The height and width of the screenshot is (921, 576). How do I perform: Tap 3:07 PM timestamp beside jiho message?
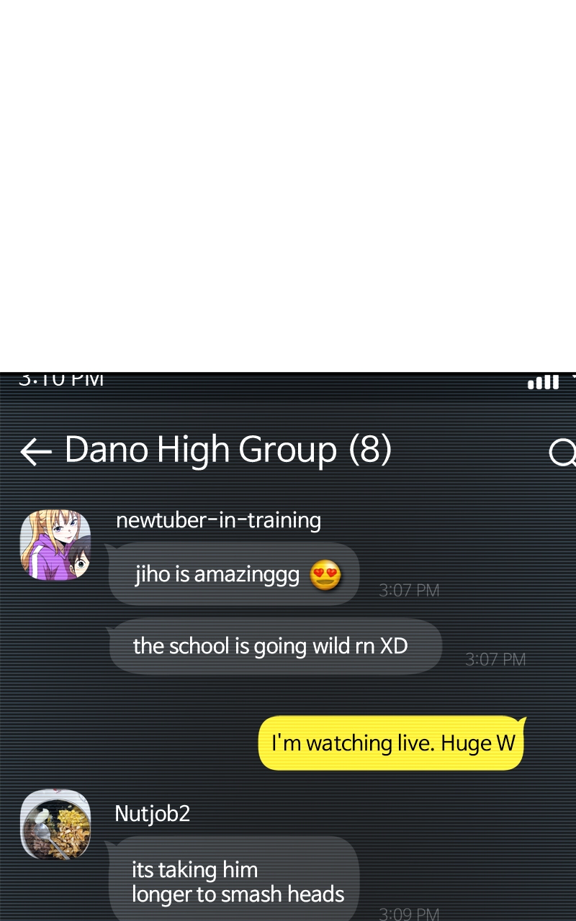(x=409, y=591)
